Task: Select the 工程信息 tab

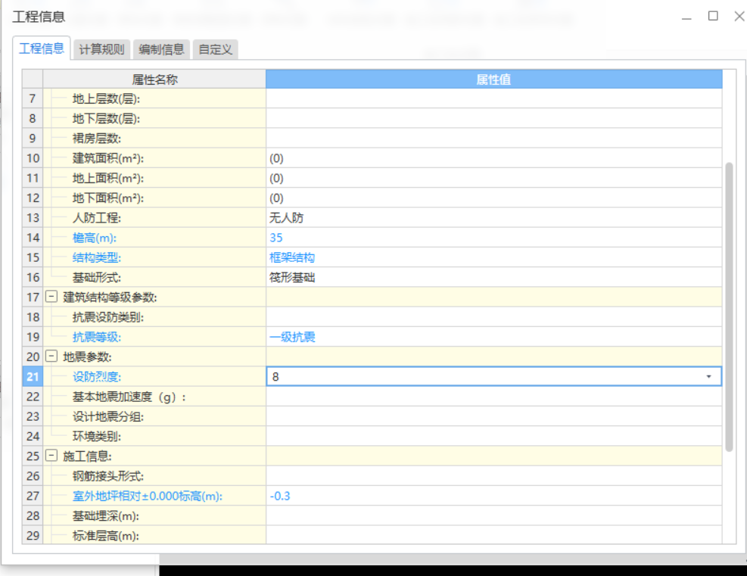Action: click(42, 48)
